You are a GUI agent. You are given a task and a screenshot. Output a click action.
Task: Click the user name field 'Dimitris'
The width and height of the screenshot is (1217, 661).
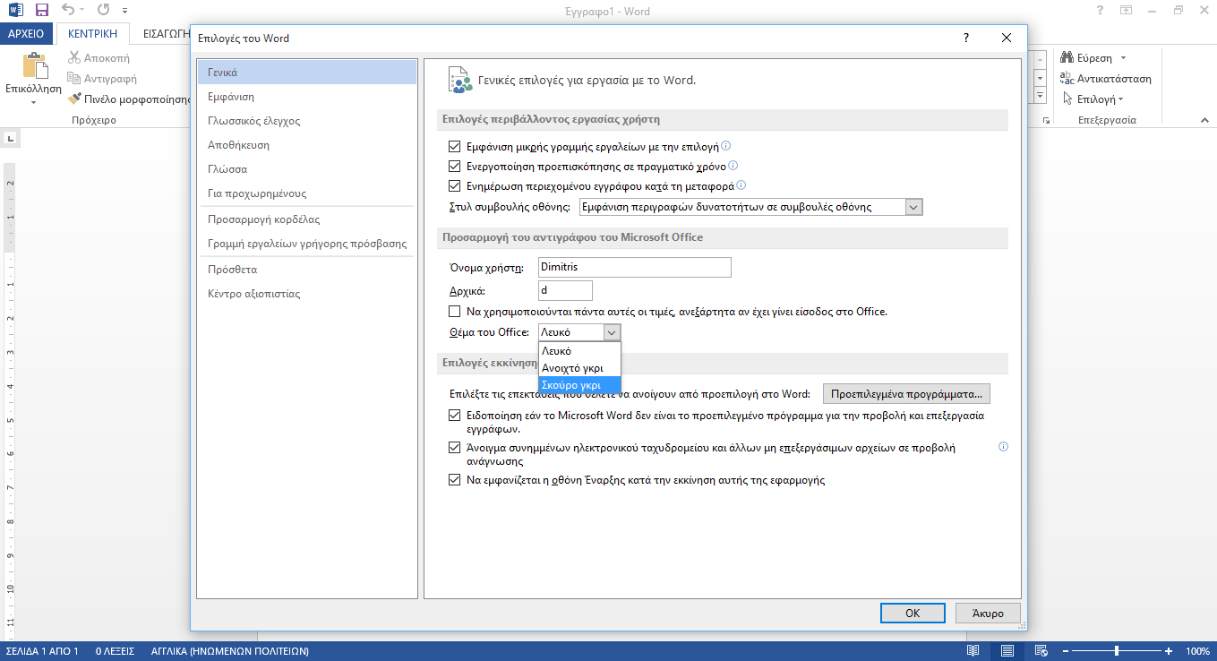634,267
